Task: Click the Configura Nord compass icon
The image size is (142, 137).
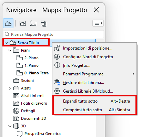Action: click(57, 56)
